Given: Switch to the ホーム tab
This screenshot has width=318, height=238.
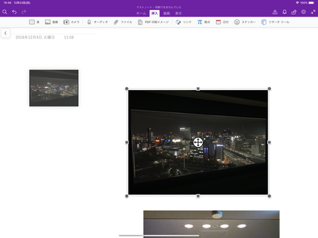Looking at the screenshot, I should (141, 13).
